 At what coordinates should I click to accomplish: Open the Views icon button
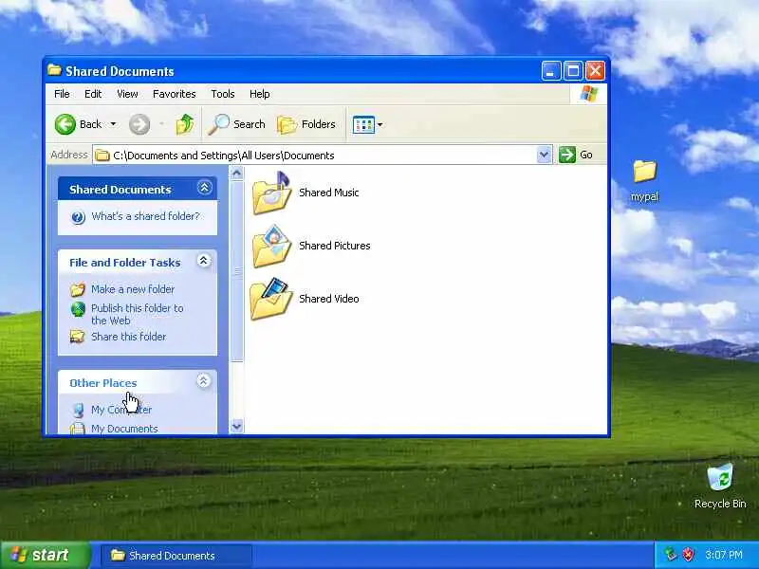coord(363,124)
